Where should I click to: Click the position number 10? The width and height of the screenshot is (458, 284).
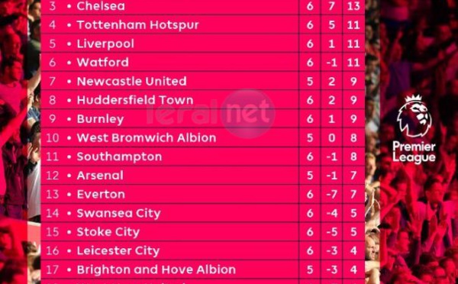tap(52, 138)
